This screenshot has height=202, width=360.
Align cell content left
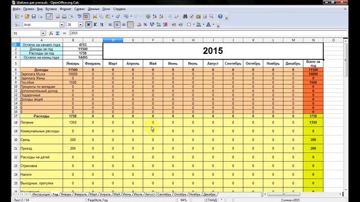110,25
